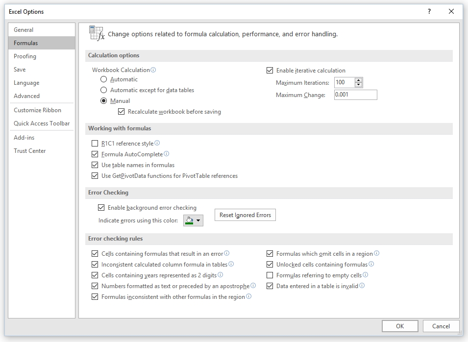The width and height of the screenshot is (468, 342).
Task: Select Automatic workbook calculation
Action: tap(103, 79)
